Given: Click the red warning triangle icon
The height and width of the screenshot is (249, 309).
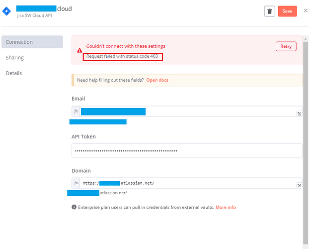Looking at the screenshot, I should pos(79,50).
